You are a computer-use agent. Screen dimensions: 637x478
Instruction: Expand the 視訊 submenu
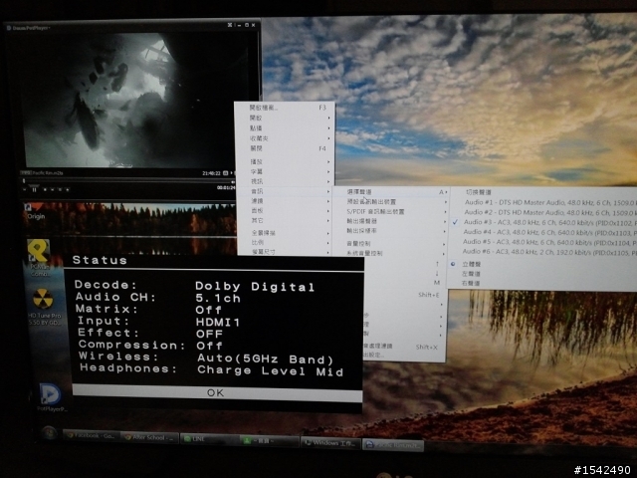click(x=286, y=181)
